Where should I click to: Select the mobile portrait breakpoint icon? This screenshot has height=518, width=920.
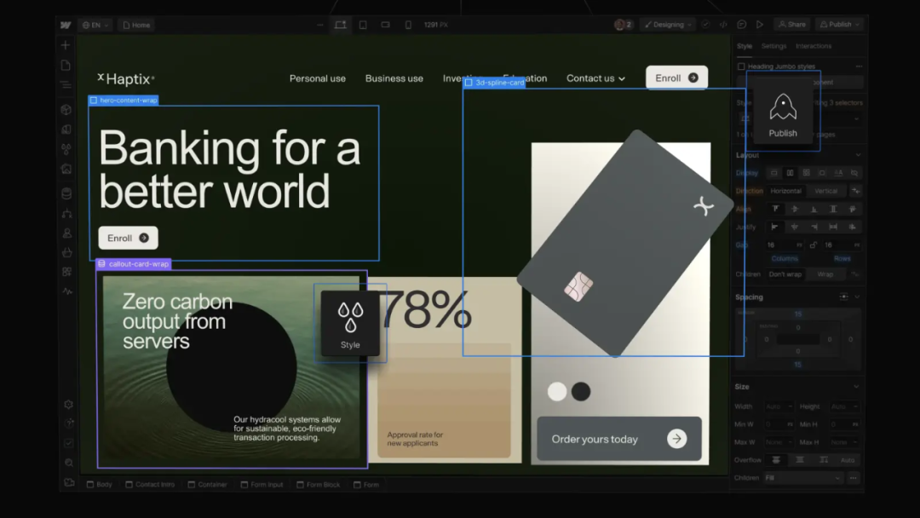(x=408, y=25)
